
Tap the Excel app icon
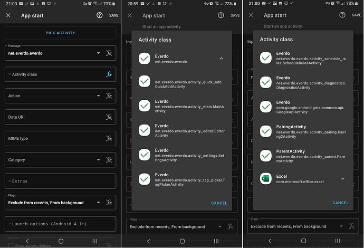coord(266,178)
